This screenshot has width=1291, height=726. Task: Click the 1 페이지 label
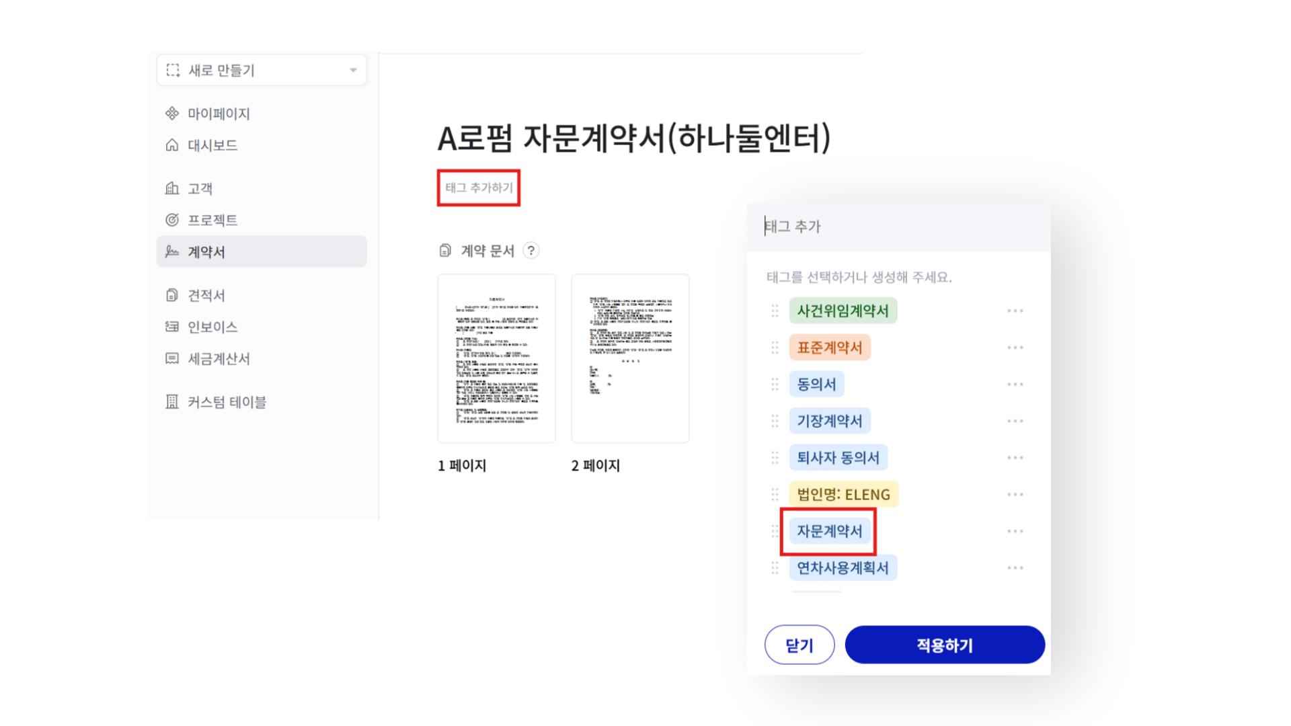point(462,466)
